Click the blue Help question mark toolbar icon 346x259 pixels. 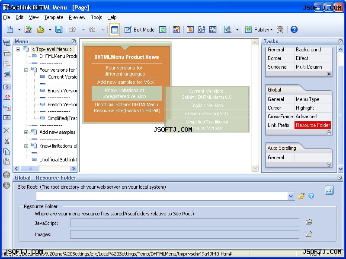[x=294, y=29]
